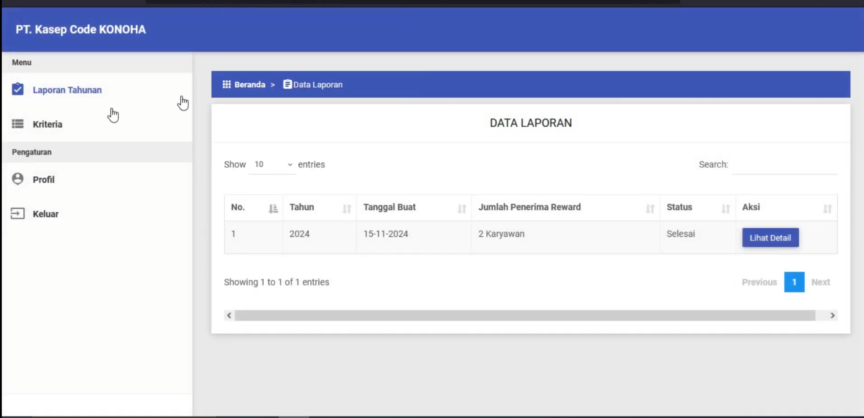Click the Beranda grid icon in breadcrumb

point(226,84)
